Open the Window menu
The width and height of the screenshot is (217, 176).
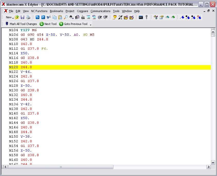coord(127,11)
